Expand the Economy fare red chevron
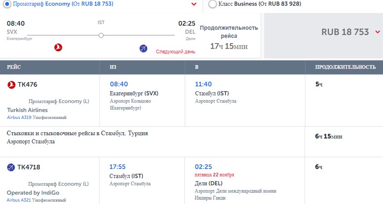The height and width of the screenshot is (204, 383). click(x=194, y=5)
